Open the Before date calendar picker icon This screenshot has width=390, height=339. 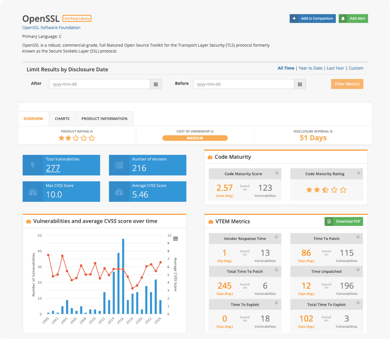(300, 84)
